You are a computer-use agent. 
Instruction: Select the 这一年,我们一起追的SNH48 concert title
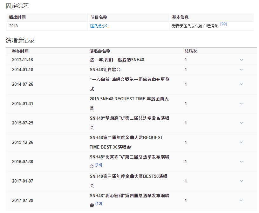coord(117,60)
